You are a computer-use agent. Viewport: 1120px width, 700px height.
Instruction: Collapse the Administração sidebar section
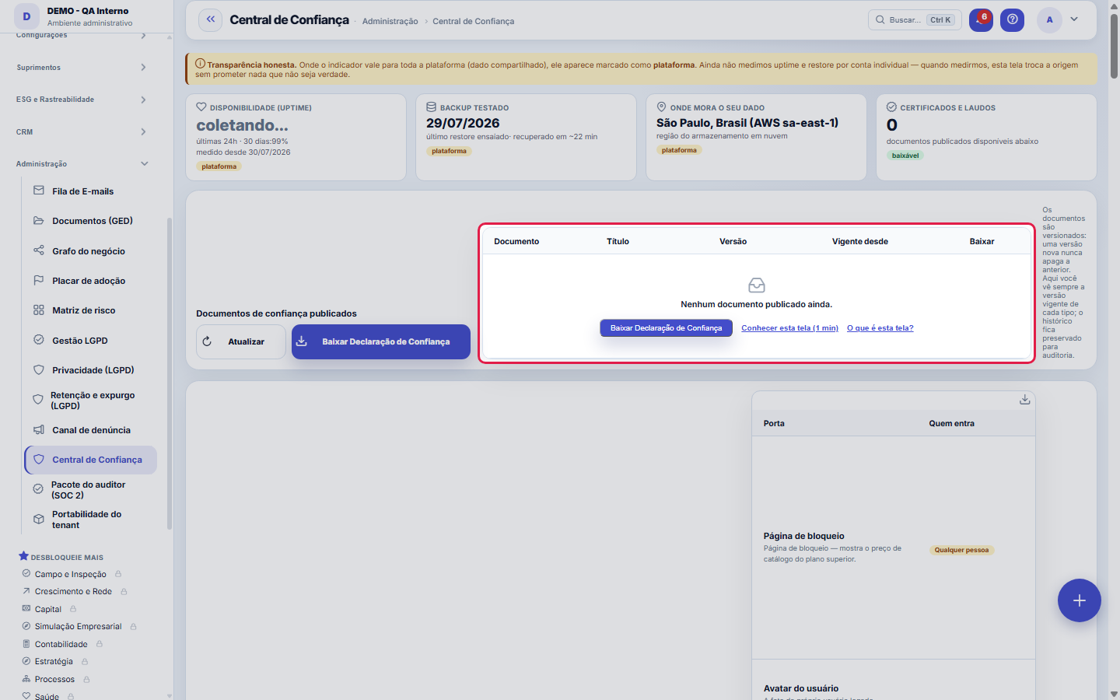tap(81, 164)
